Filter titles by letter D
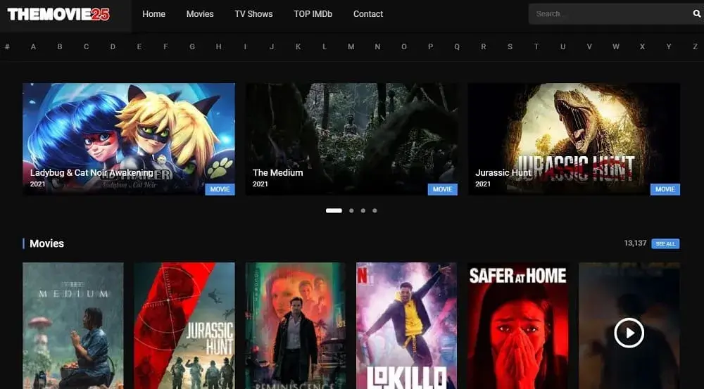704x389 pixels. point(113,46)
